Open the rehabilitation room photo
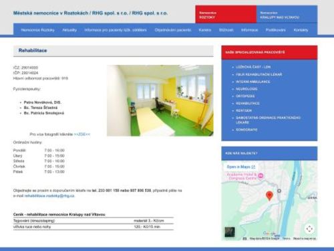 [160, 100]
